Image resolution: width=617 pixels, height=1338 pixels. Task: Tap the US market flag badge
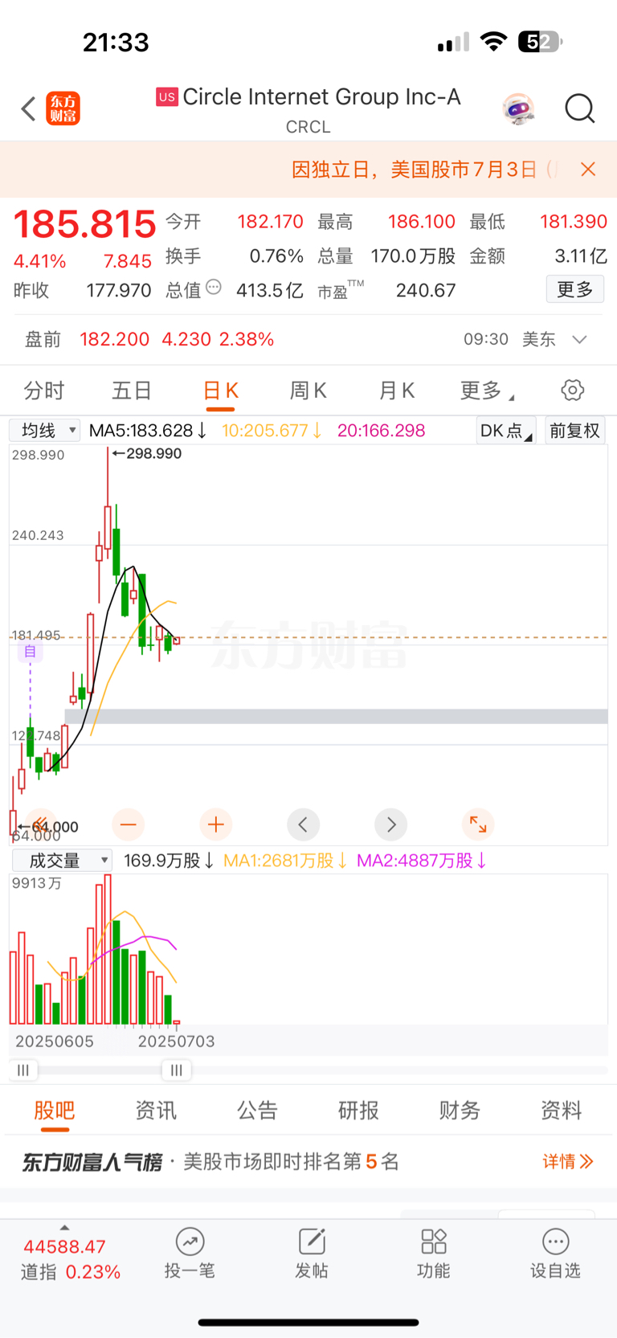click(167, 97)
